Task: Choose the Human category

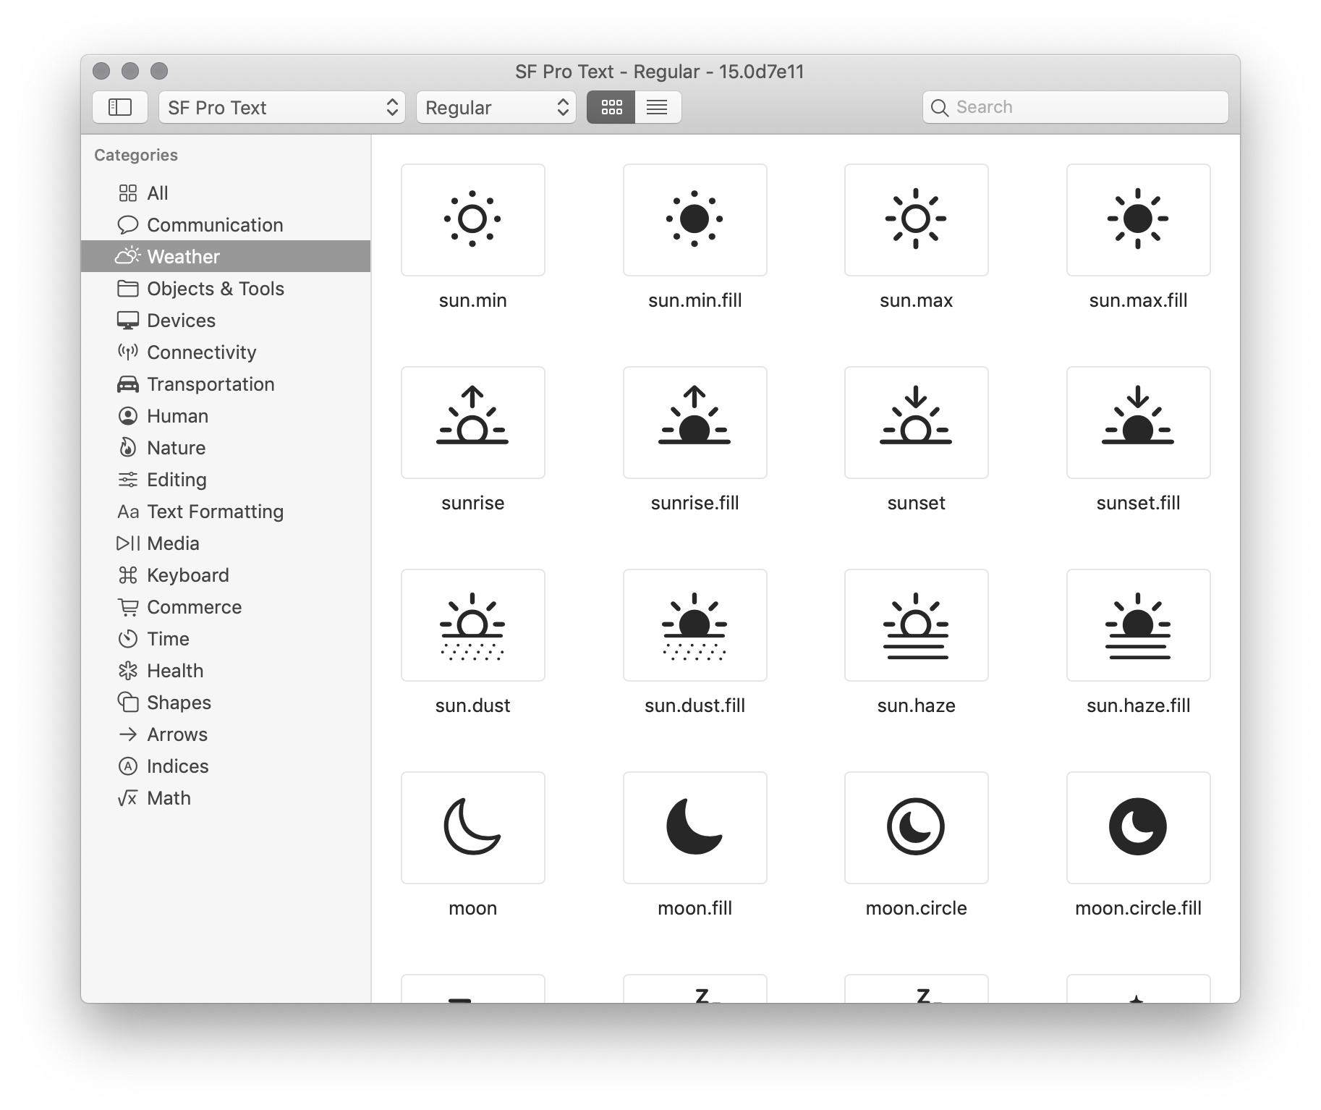Action: 226,416
